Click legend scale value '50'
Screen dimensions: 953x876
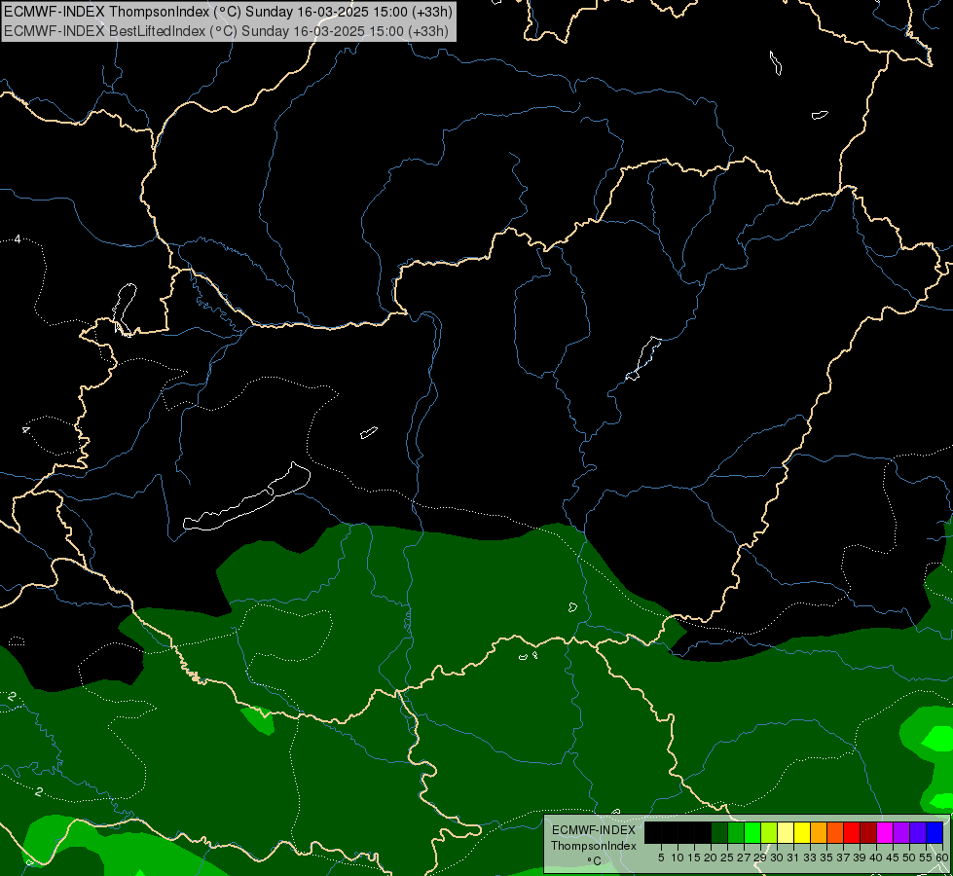(909, 858)
